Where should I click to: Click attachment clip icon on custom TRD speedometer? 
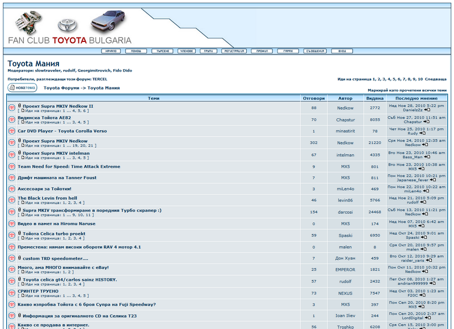click(x=19, y=258)
